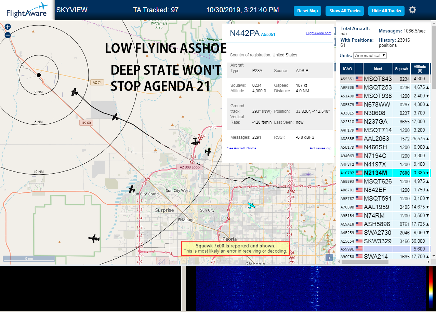Open the Units Aeronautical dropdown

coord(370,55)
